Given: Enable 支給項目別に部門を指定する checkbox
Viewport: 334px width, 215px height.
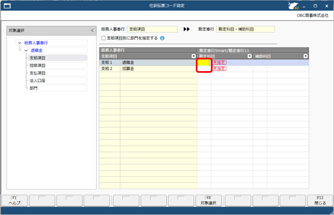Looking at the screenshot, I should coord(104,38).
